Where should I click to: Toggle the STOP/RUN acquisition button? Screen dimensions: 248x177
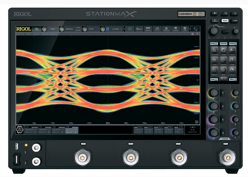[x=130, y=29]
